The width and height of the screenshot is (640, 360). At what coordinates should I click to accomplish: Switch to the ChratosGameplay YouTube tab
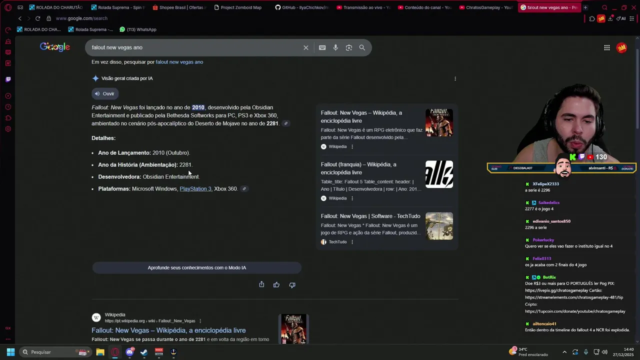click(485, 7)
